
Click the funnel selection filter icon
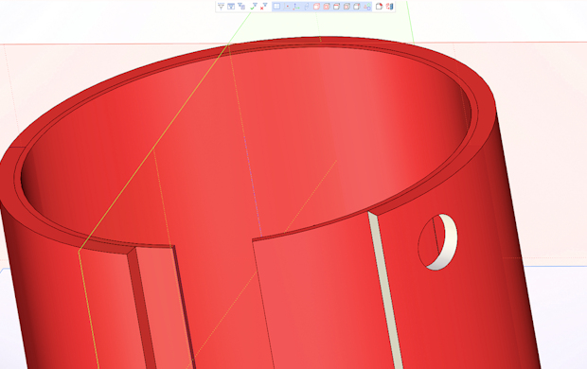[x=221, y=7]
